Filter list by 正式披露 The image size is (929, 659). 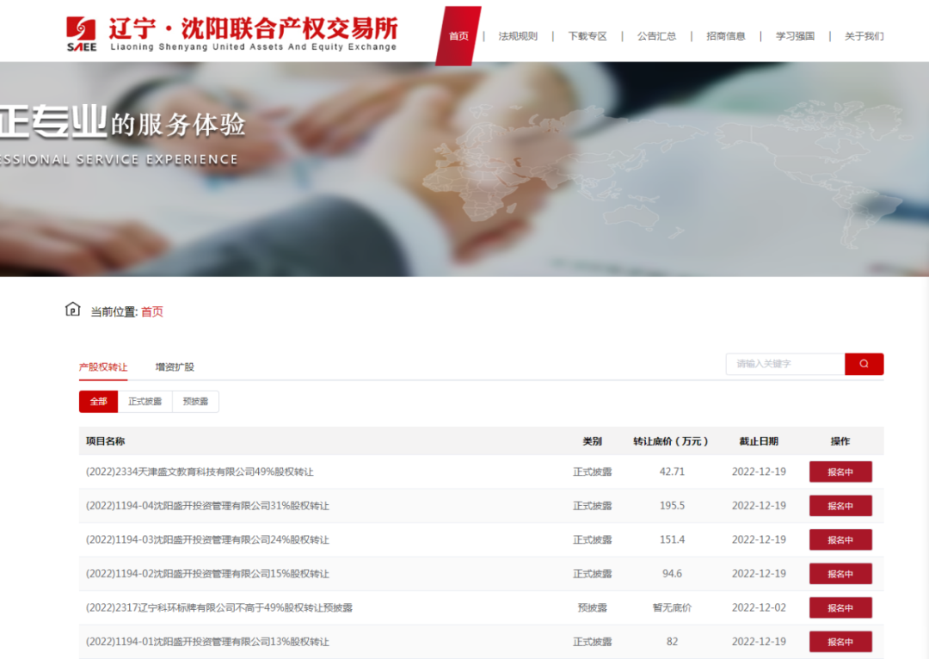coord(145,402)
